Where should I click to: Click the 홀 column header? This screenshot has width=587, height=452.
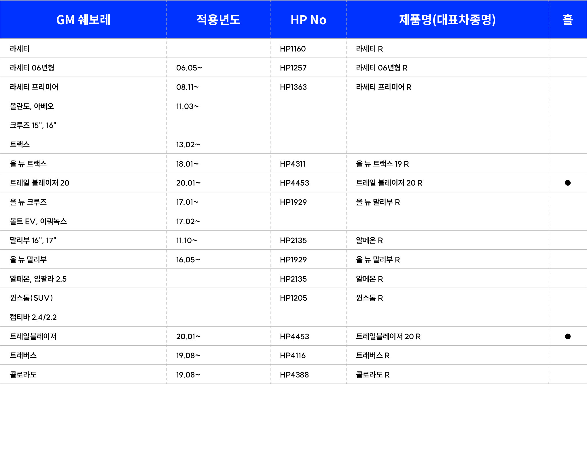coord(567,20)
